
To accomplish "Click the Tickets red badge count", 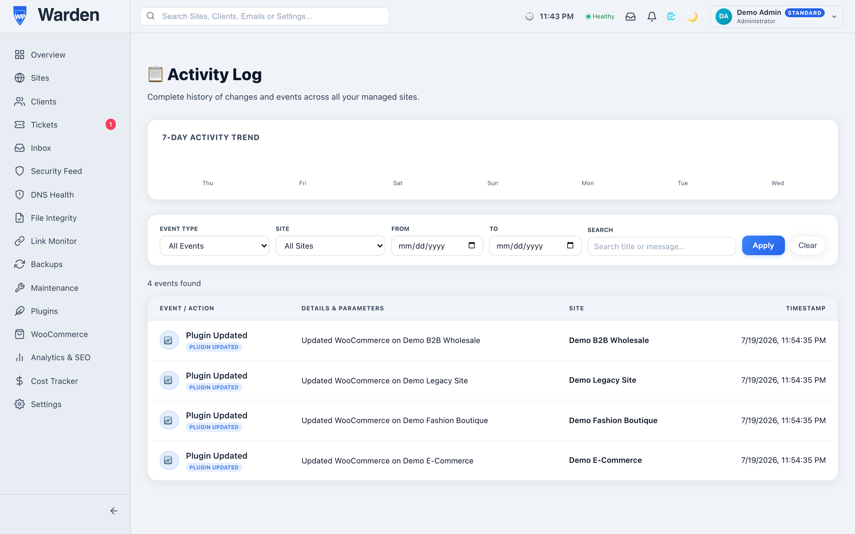I will (x=110, y=124).
